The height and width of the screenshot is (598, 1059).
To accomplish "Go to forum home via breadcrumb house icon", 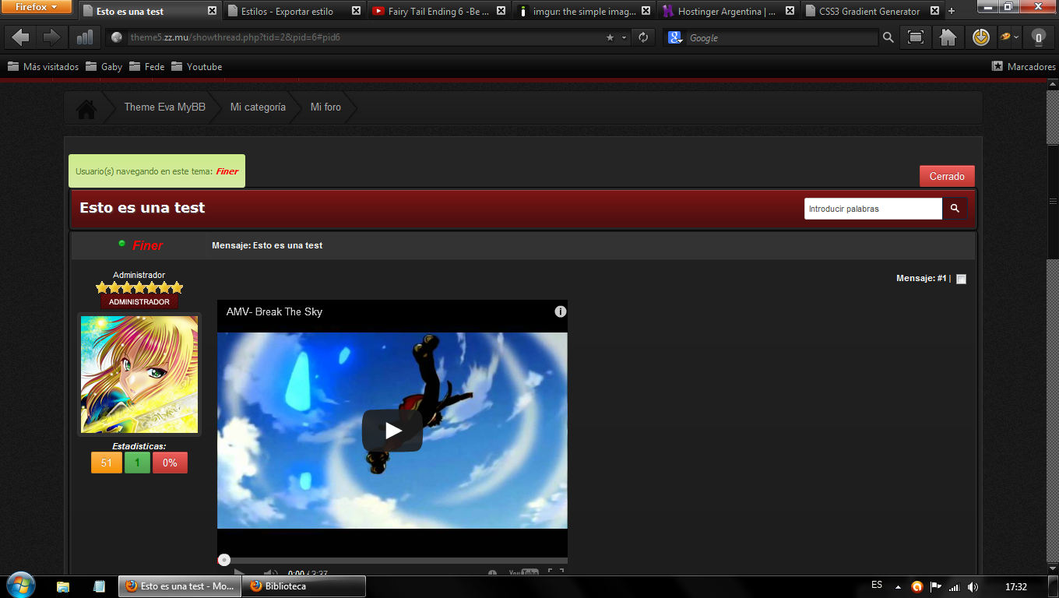I will [x=86, y=107].
